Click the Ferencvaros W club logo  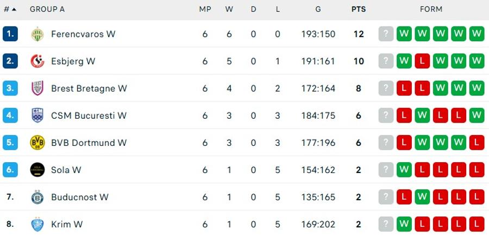point(37,34)
